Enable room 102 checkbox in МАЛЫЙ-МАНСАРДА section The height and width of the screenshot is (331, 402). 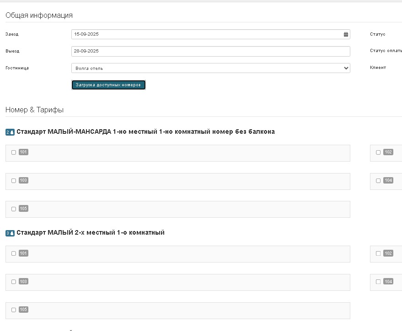coord(378,152)
